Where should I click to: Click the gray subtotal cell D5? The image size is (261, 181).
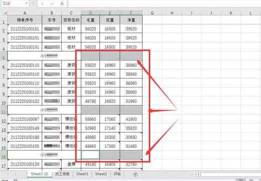[x=90, y=56]
